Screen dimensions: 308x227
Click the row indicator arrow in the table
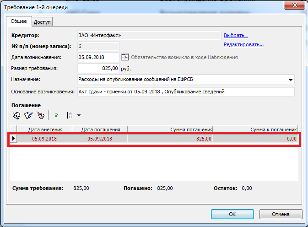13,139
